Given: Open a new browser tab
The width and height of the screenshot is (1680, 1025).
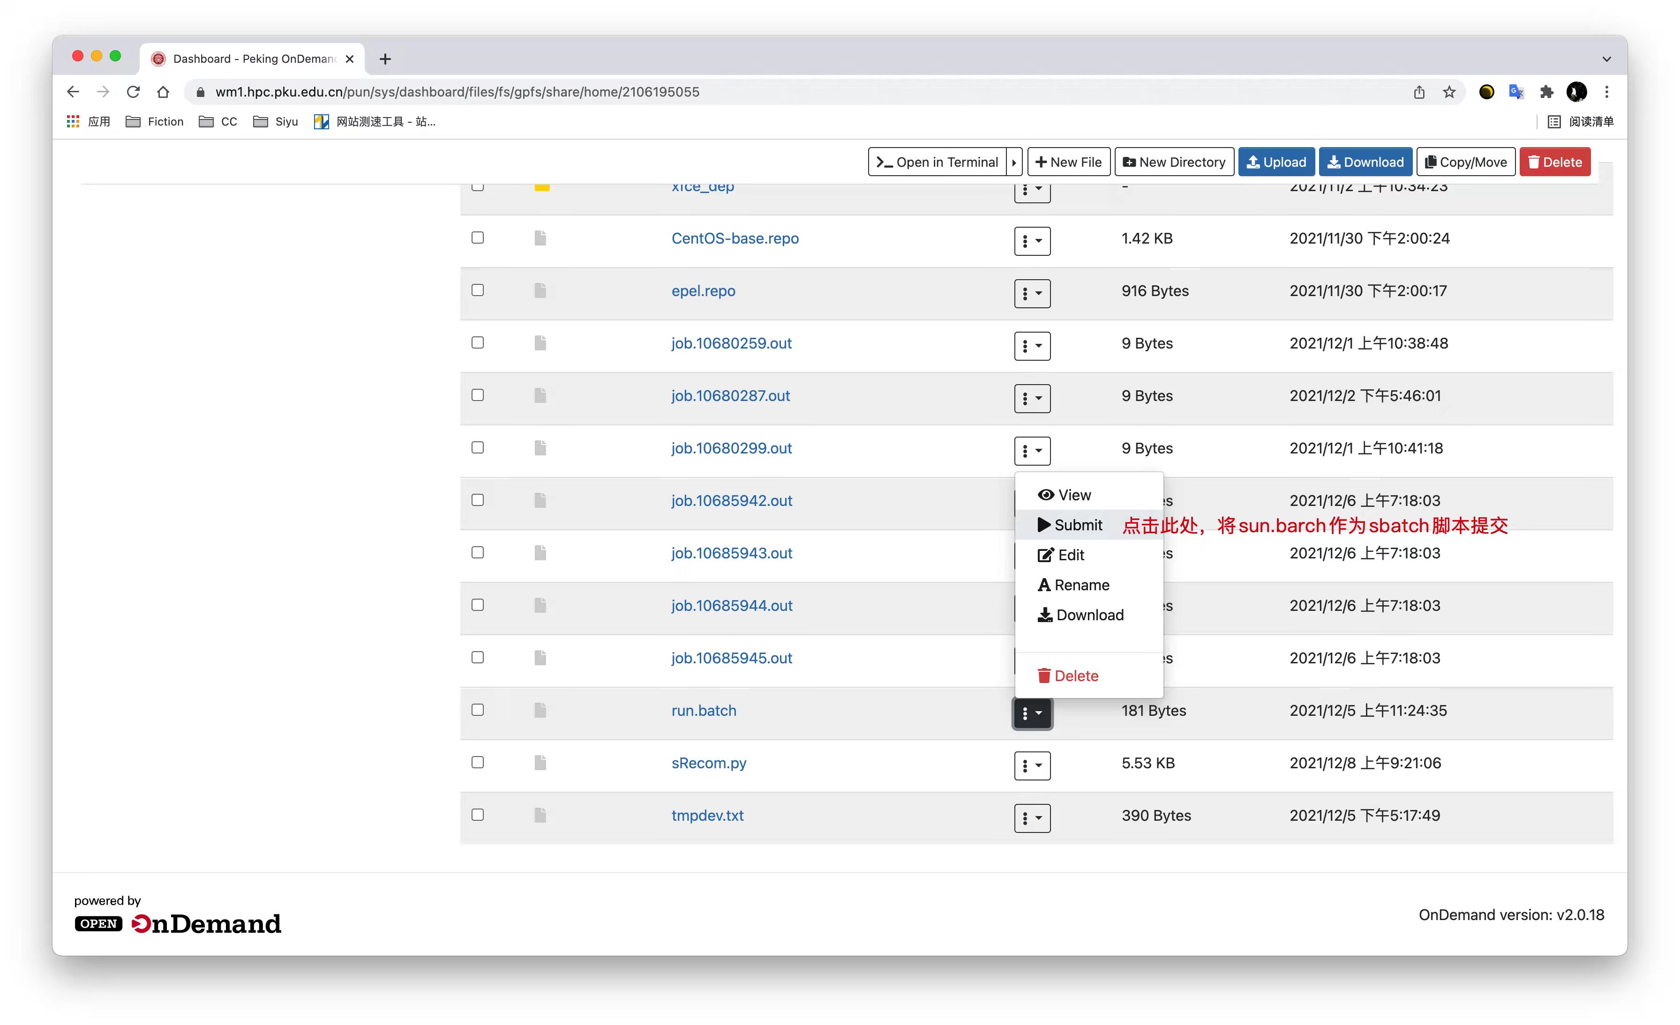Looking at the screenshot, I should pyautogui.click(x=385, y=59).
